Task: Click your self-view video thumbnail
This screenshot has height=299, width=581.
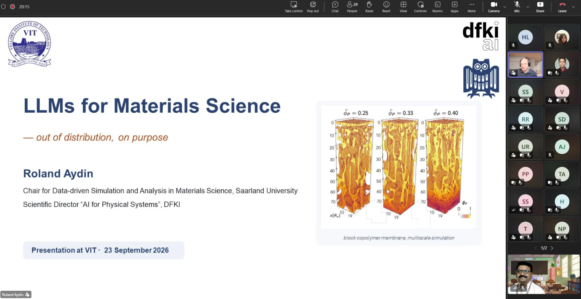Action: 544,274
